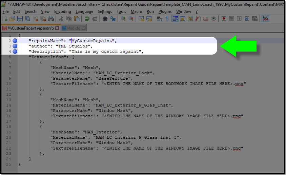The height and width of the screenshot is (175, 286).
Task: Close the MyCustomRepaint.repaintinfo tab
Action: click(x=57, y=28)
